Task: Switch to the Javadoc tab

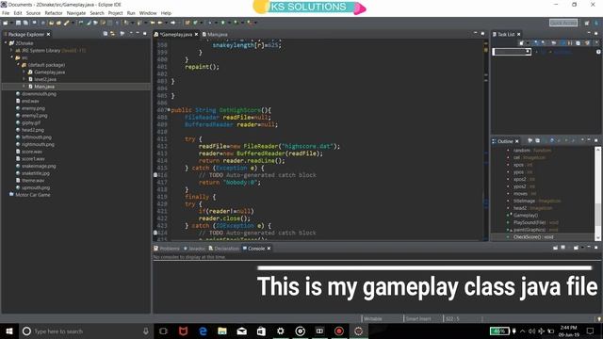Action: coord(194,249)
